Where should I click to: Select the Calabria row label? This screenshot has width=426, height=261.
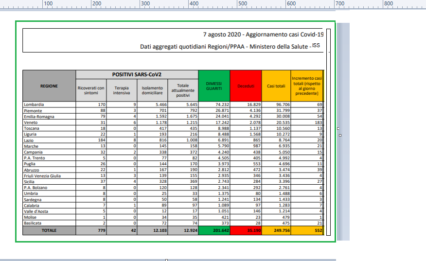[32, 205]
